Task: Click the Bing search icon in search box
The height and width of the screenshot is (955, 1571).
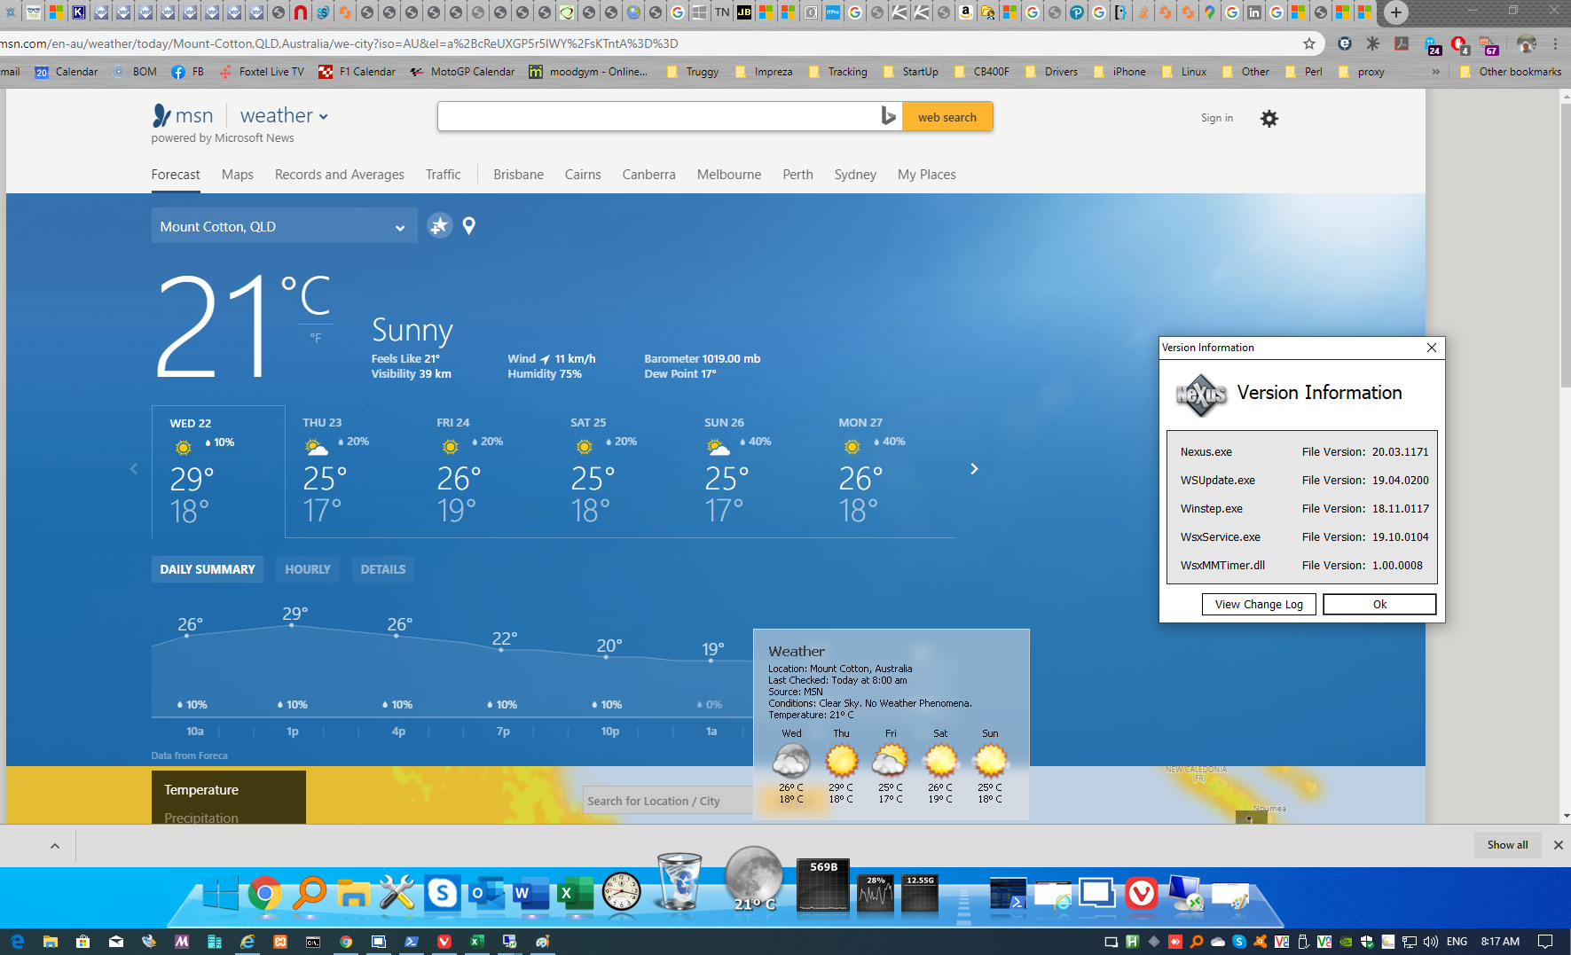Action: (x=888, y=116)
